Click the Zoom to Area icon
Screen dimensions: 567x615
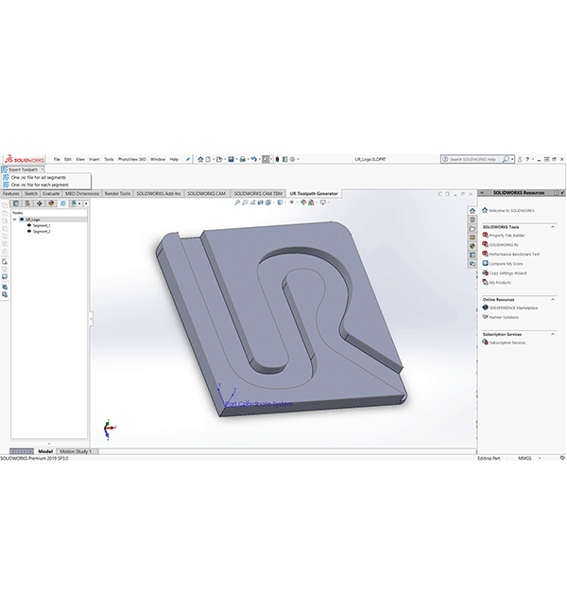[245, 202]
